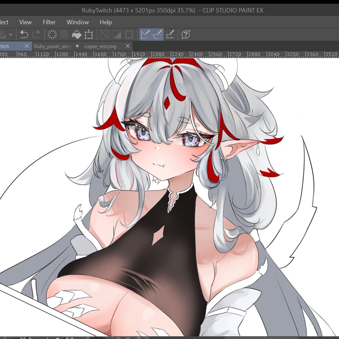Clear outside the selection

pyautogui.click(x=64, y=34)
